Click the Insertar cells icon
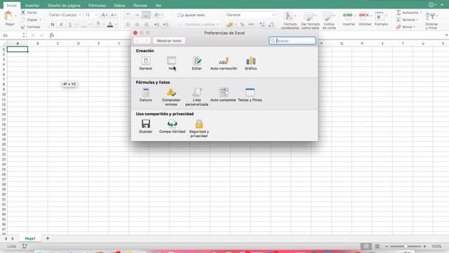This screenshot has width=449, height=253. [348, 15]
